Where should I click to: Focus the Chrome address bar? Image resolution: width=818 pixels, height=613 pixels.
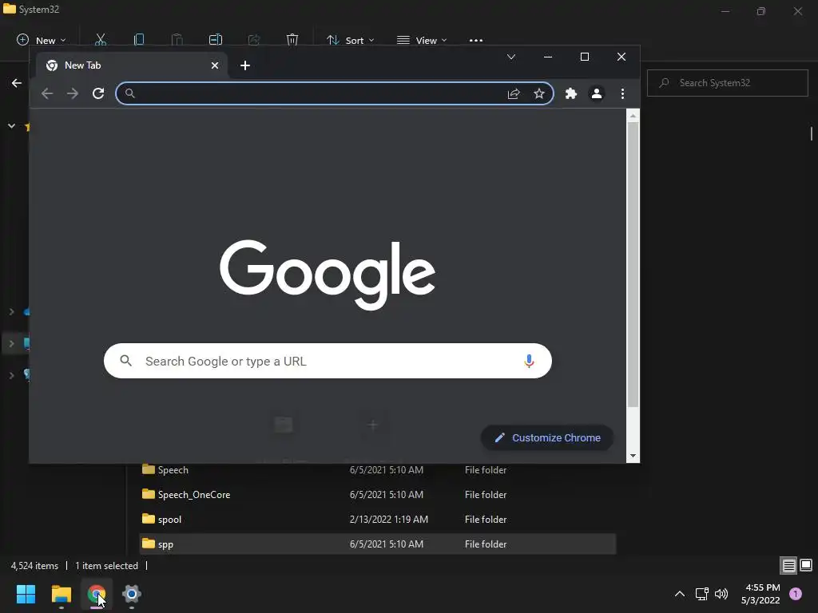[335, 93]
